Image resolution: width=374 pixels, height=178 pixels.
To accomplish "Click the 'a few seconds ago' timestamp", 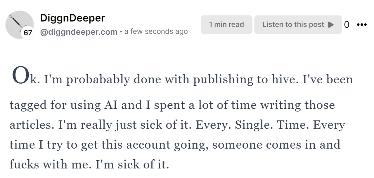I will [x=156, y=31].
